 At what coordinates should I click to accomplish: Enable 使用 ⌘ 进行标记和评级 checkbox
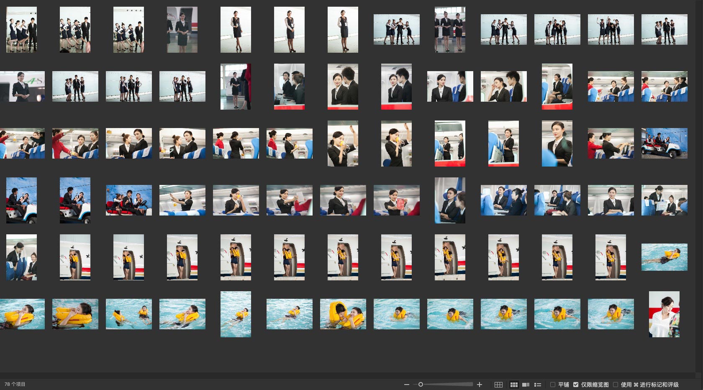pyautogui.click(x=616, y=385)
